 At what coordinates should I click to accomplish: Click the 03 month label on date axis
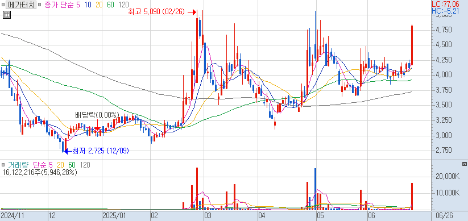(x=208, y=216)
